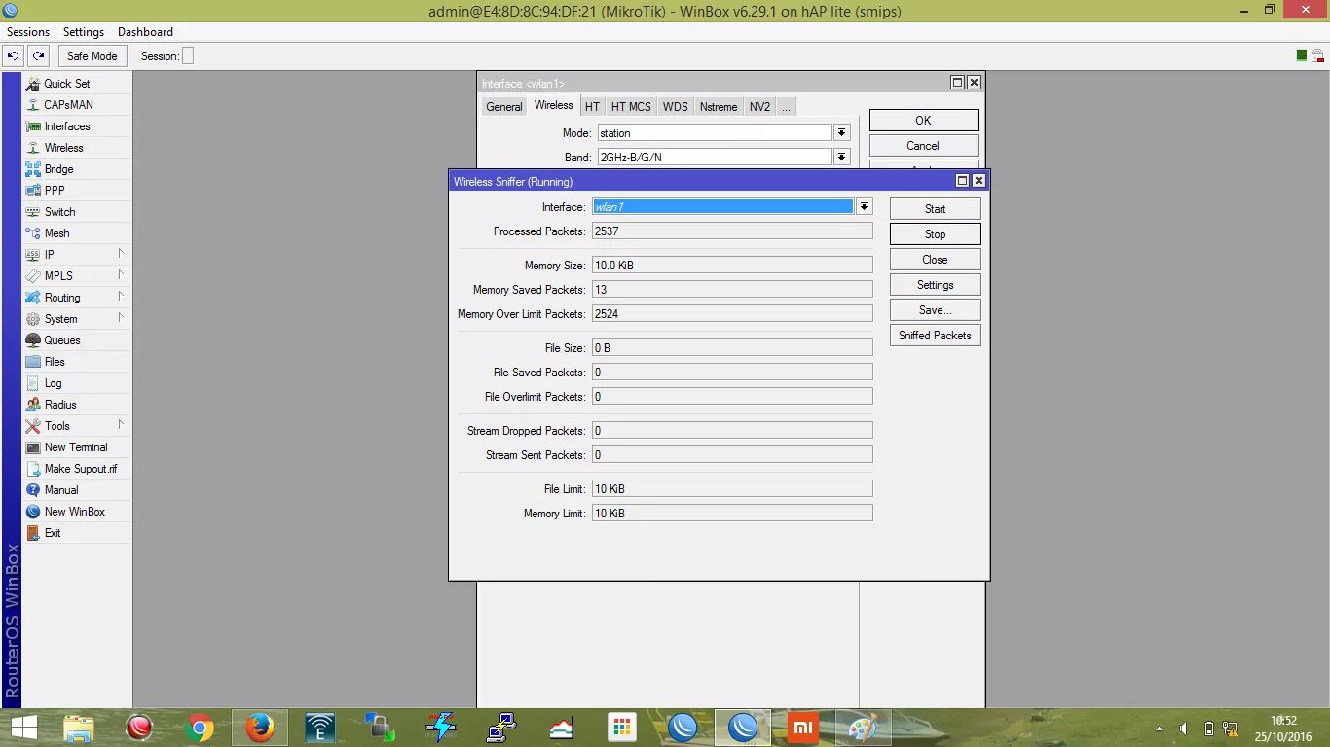Switch to the General tab of wlan1

[504, 107]
